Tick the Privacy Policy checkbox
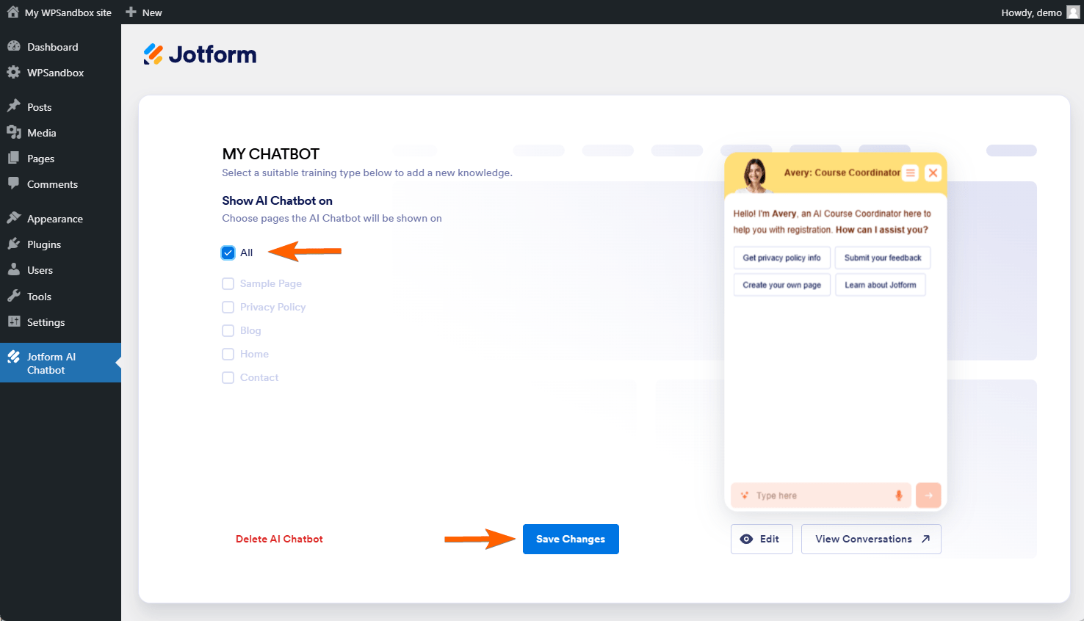Viewport: 1084px width, 621px height. pyautogui.click(x=228, y=307)
